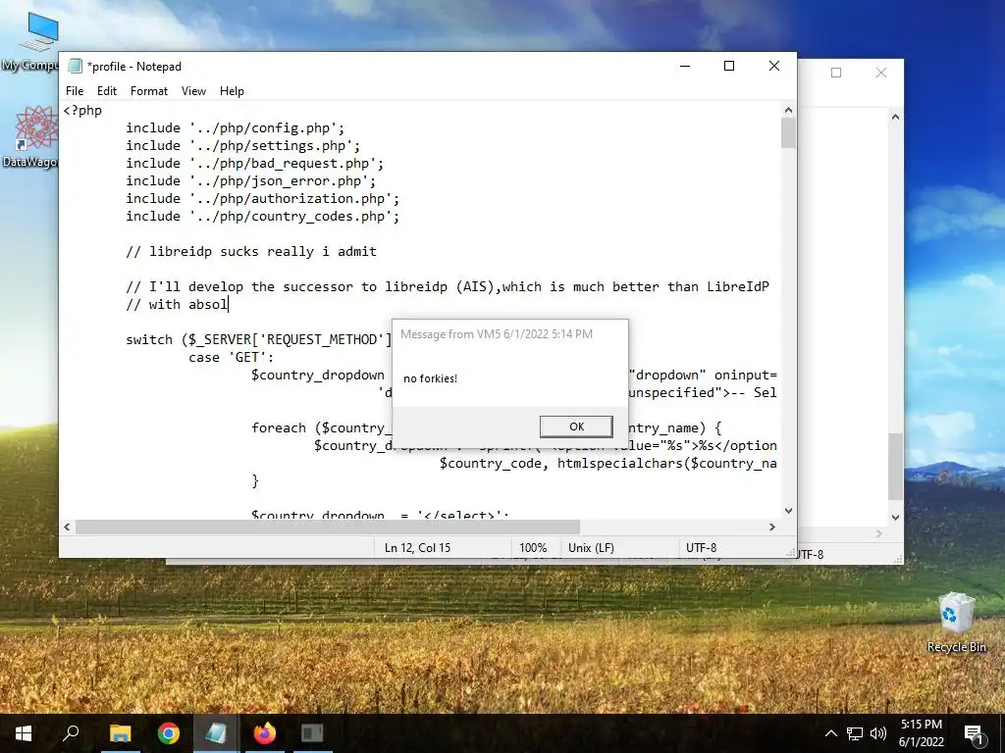The width and height of the screenshot is (1005, 753).
Task: Open the Edit menu
Action: point(106,91)
